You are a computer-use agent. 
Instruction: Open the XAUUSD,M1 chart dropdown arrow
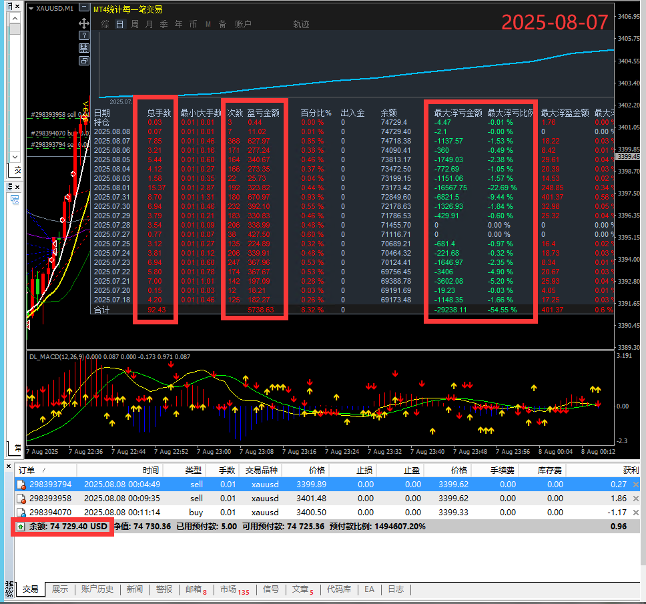click(31, 8)
